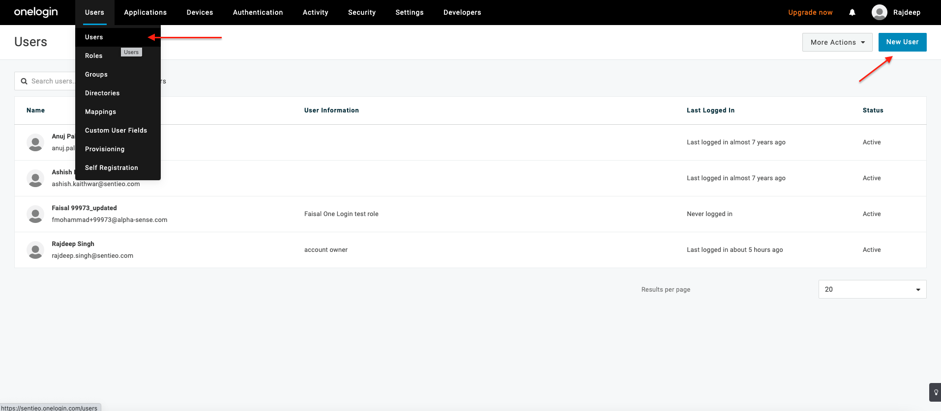Click the Upgrade now link
Image resolution: width=941 pixels, height=411 pixels.
[810, 12]
